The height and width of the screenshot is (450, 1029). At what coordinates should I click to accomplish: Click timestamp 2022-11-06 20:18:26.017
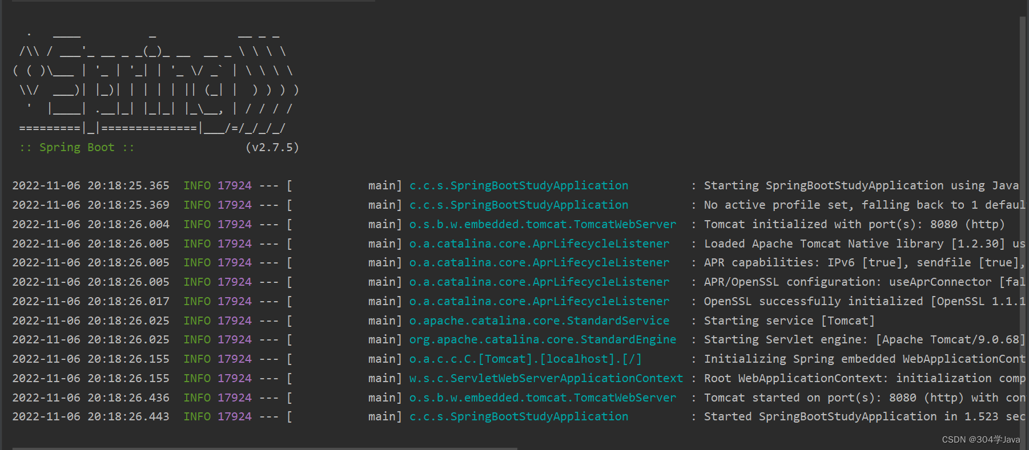coord(91,301)
